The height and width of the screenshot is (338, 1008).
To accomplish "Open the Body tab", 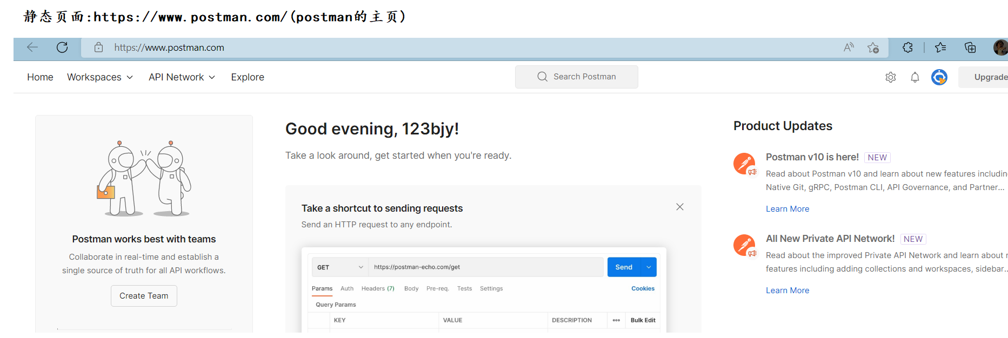I will [411, 289].
